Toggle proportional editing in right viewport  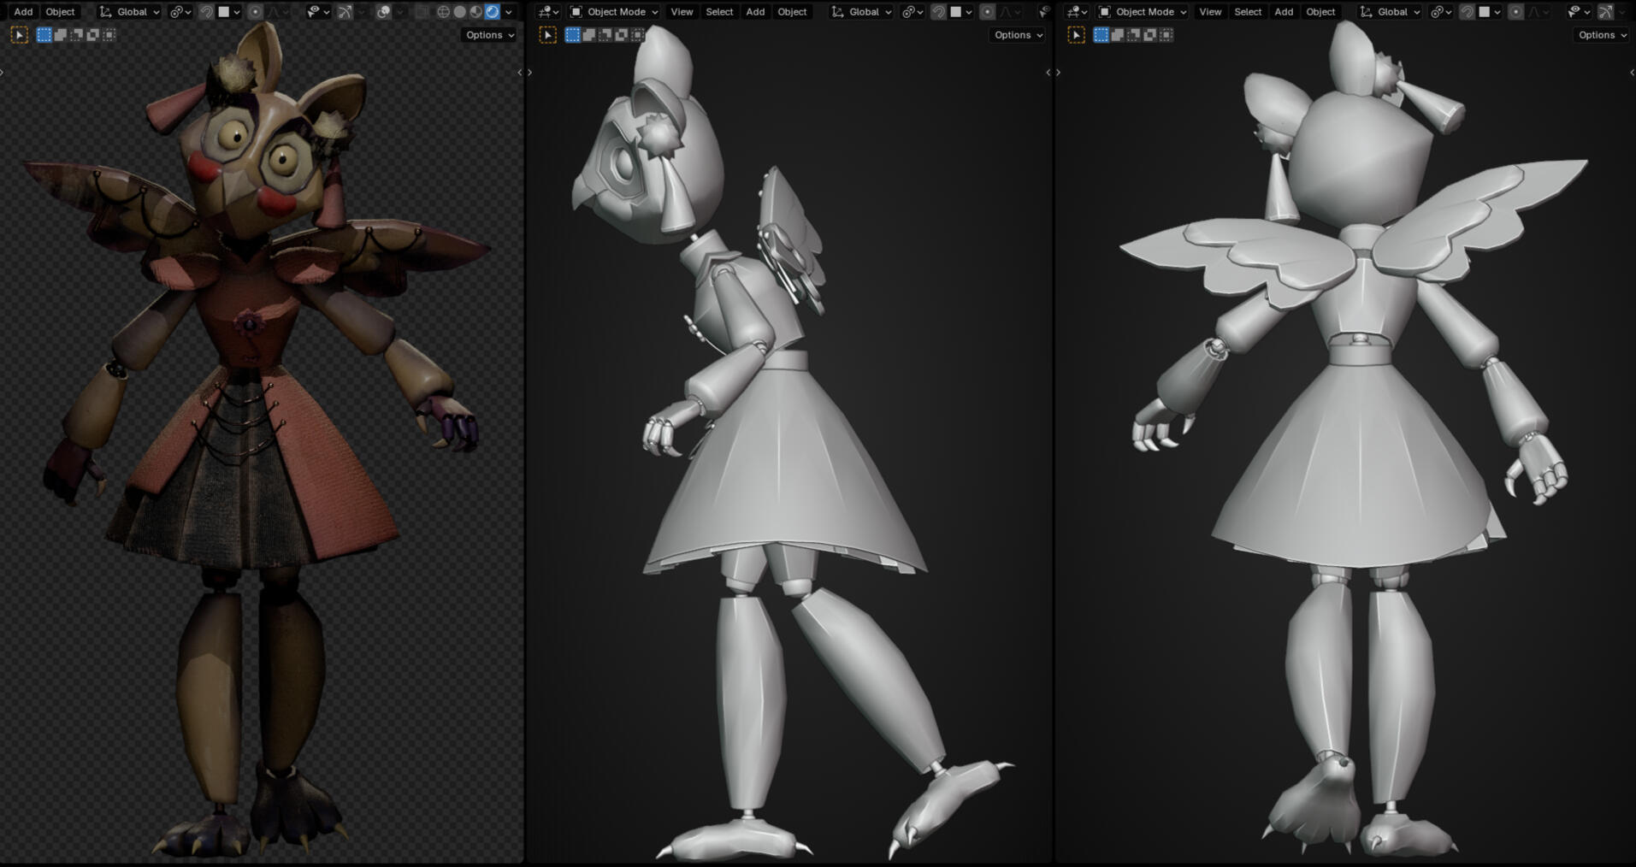(x=1515, y=12)
